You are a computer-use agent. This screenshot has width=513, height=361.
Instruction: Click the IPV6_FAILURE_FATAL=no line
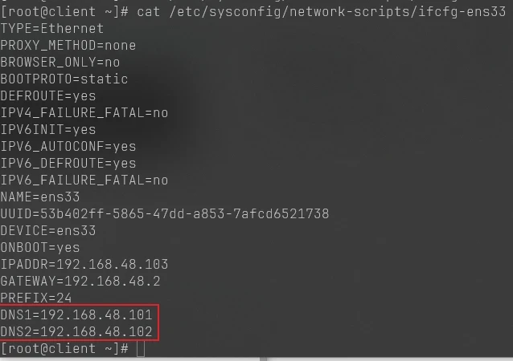[x=84, y=180]
